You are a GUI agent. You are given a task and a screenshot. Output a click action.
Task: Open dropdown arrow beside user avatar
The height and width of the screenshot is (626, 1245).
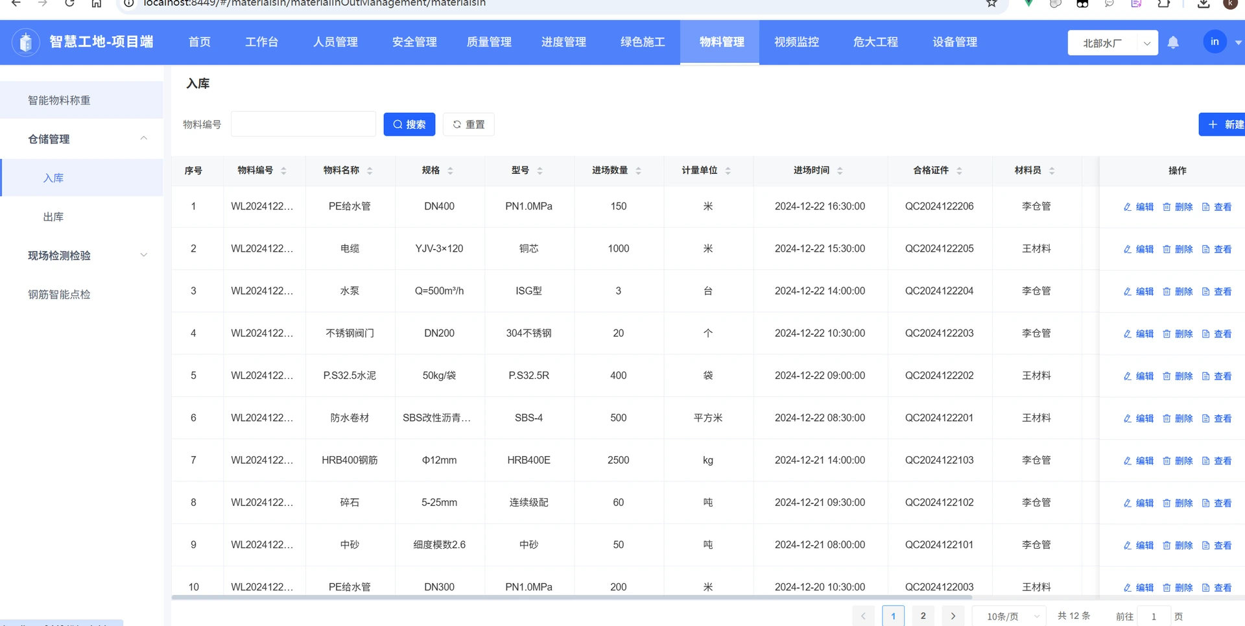coord(1238,43)
